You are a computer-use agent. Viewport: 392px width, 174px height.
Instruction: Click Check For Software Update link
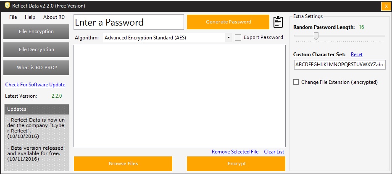pos(35,85)
